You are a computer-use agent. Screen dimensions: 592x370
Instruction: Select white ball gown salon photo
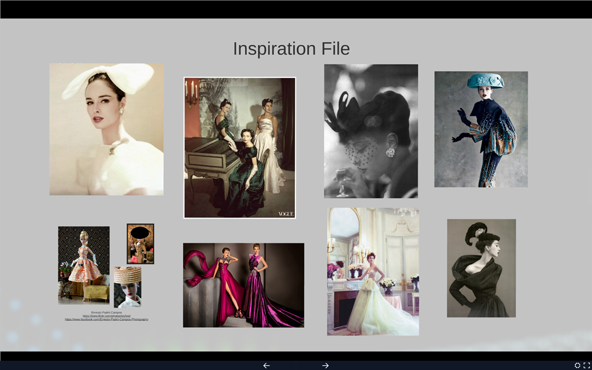click(x=373, y=272)
